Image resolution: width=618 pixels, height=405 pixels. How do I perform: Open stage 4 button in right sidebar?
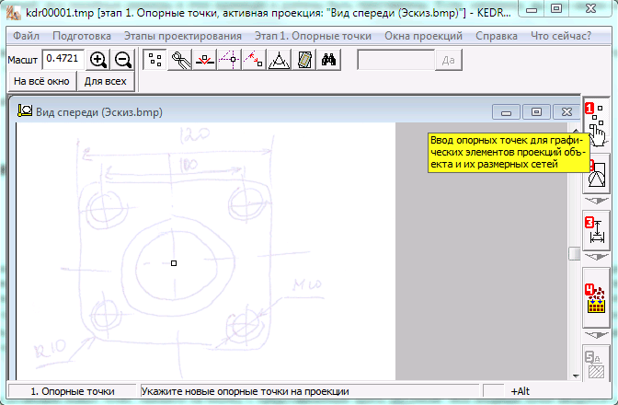(x=596, y=298)
